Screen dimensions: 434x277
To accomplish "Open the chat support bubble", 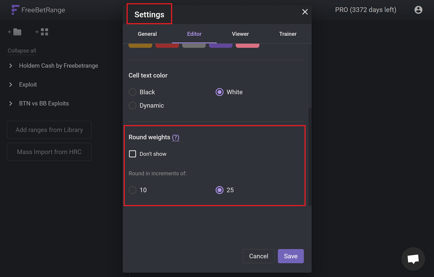I will click(x=413, y=259).
